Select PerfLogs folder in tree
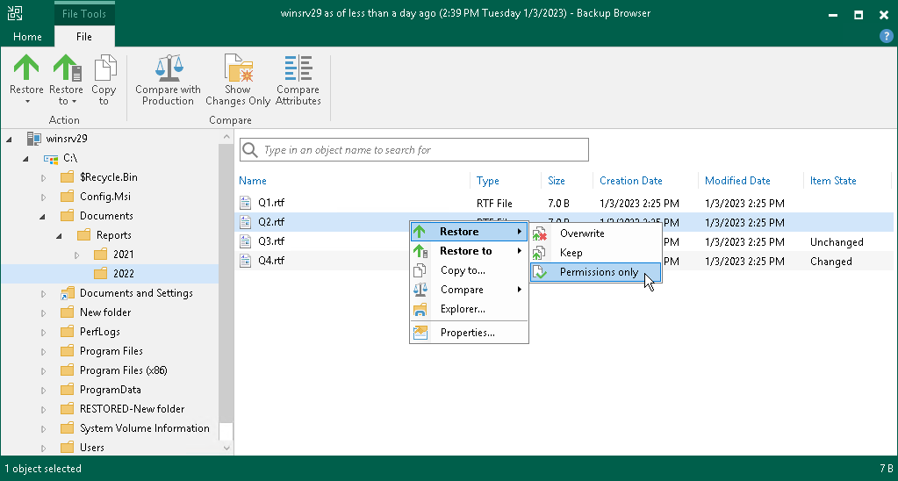 pyautogui.click(x=100, y=332)
